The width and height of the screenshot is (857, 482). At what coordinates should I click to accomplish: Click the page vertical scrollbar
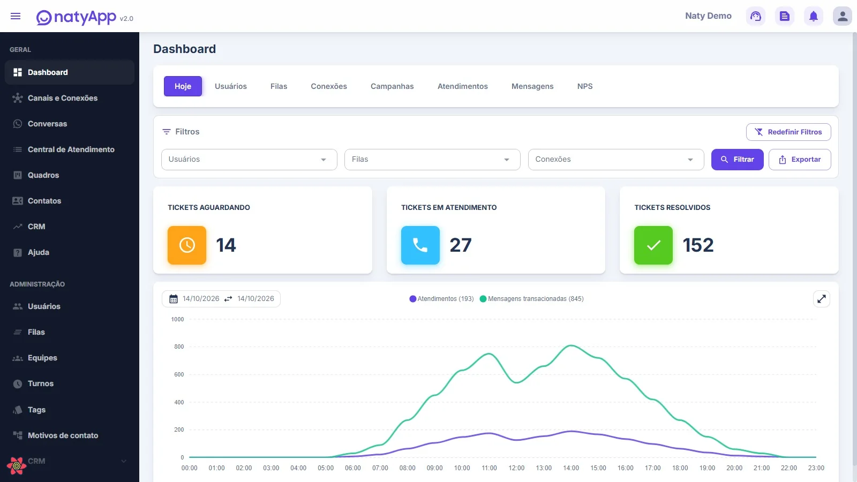tap(854, 249)
